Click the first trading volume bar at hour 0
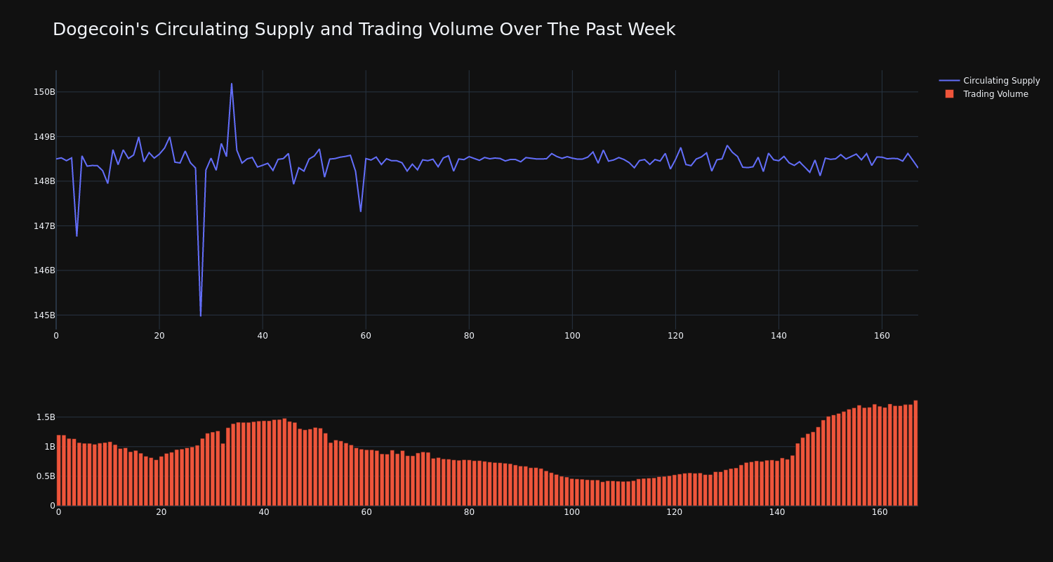 [58, 470]
